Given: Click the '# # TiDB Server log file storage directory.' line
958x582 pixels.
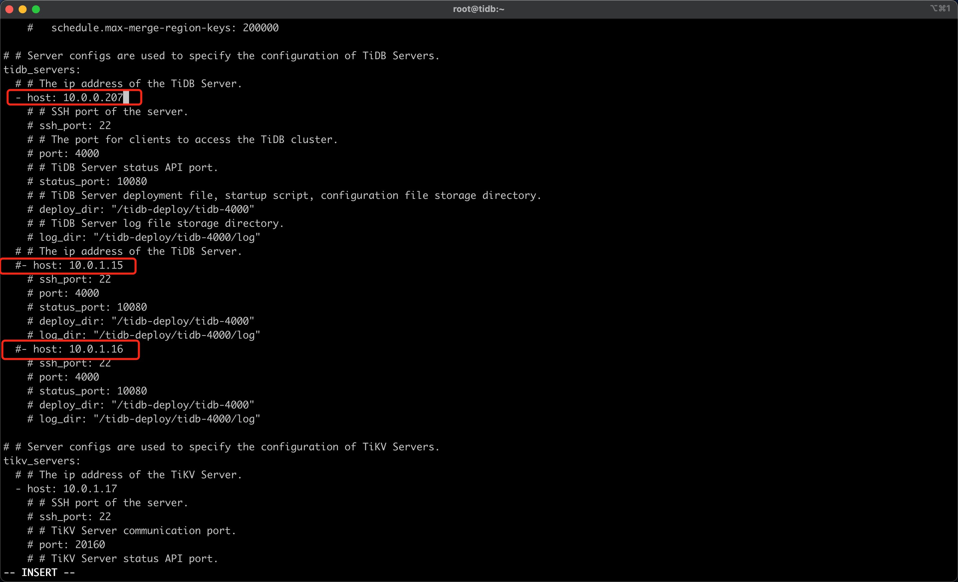Looking at the screenshot, I should tap(156, 223).
